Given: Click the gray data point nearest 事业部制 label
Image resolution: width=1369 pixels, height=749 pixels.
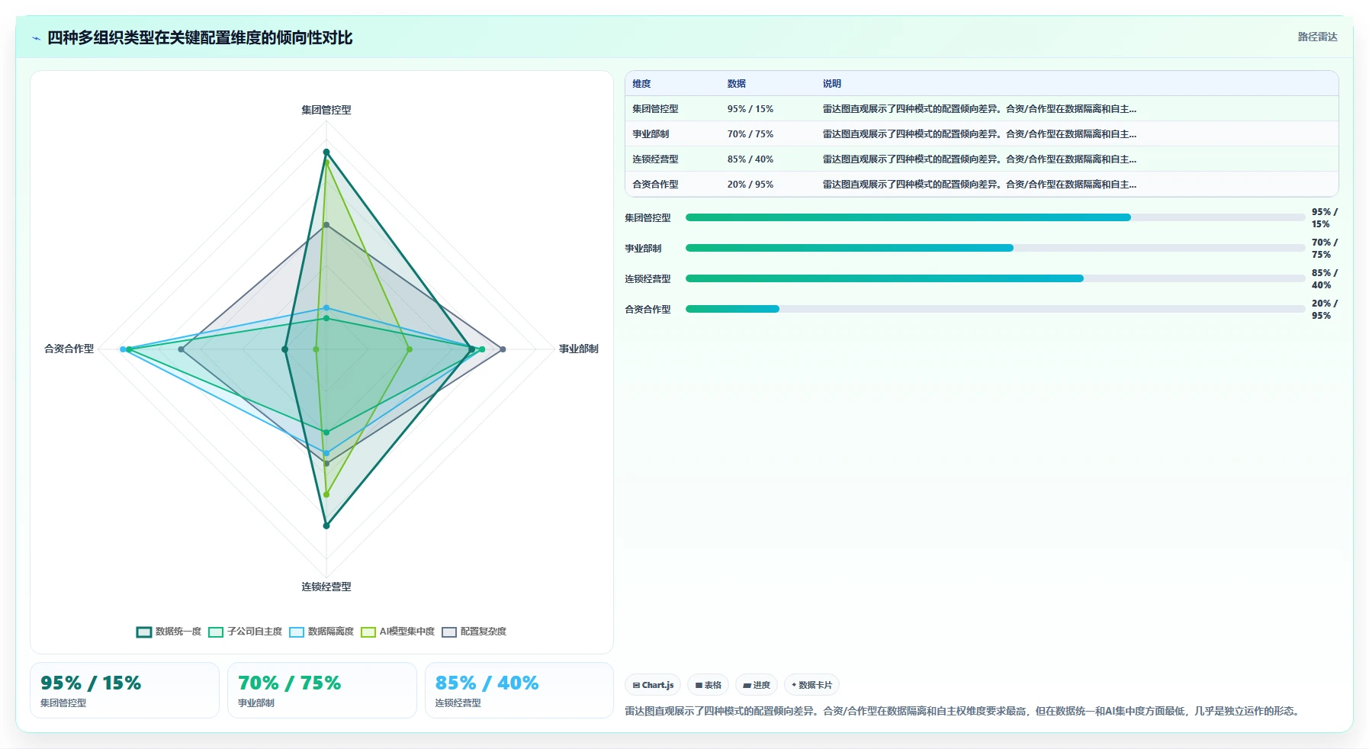Looking at the screenshot, I should [x=503, y=349].
